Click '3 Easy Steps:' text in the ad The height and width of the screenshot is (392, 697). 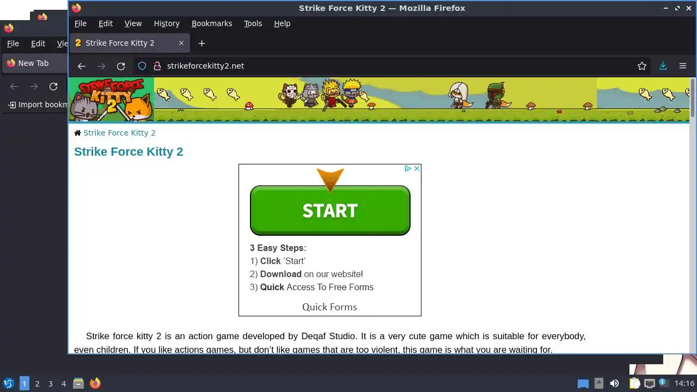coord(278,248)
